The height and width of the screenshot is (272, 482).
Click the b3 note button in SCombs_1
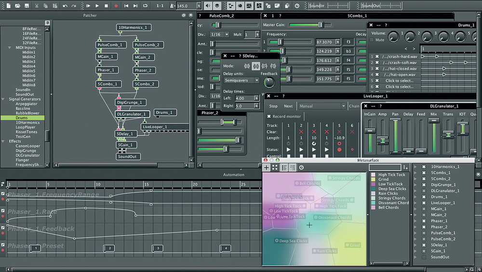pos(348,51)
